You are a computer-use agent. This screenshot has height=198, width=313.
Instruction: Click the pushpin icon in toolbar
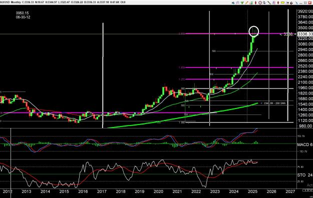pyautogui.click(x=296, y=2)
